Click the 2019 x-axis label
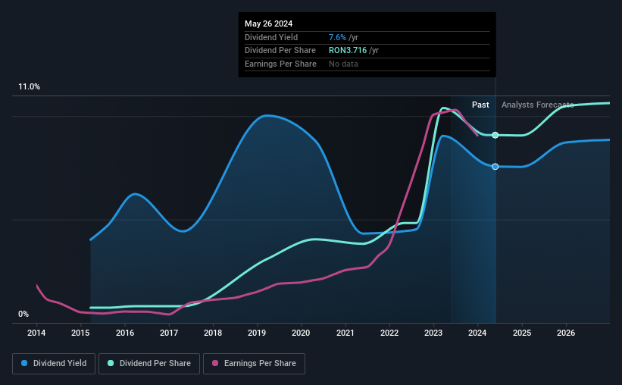 click(257, 333)
